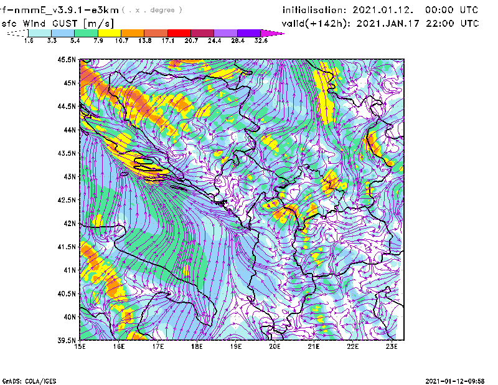Click the 17E longitude label
The image size is (498, 385).
click(158, 346)
